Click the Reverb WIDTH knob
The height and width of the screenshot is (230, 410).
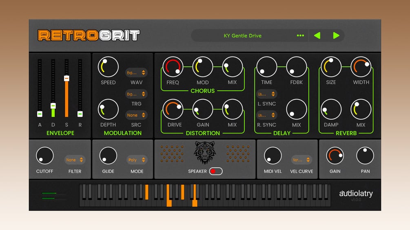point(361,67)
